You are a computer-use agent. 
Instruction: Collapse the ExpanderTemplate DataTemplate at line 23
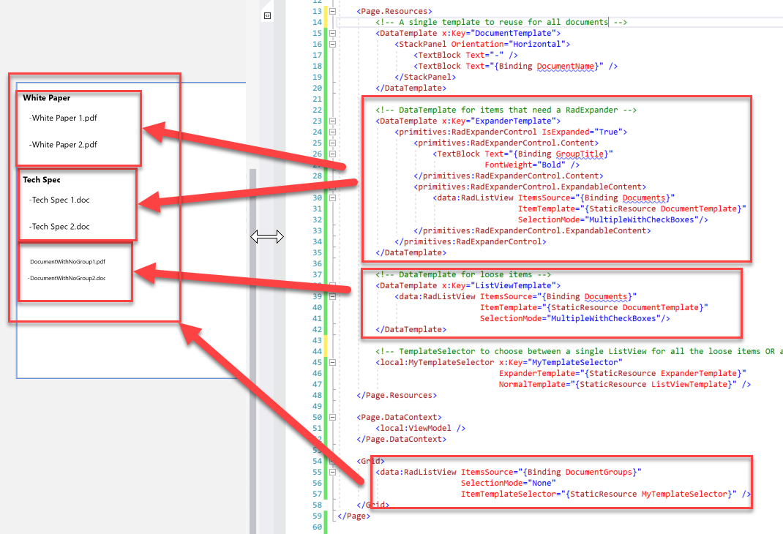coord(332,121)
